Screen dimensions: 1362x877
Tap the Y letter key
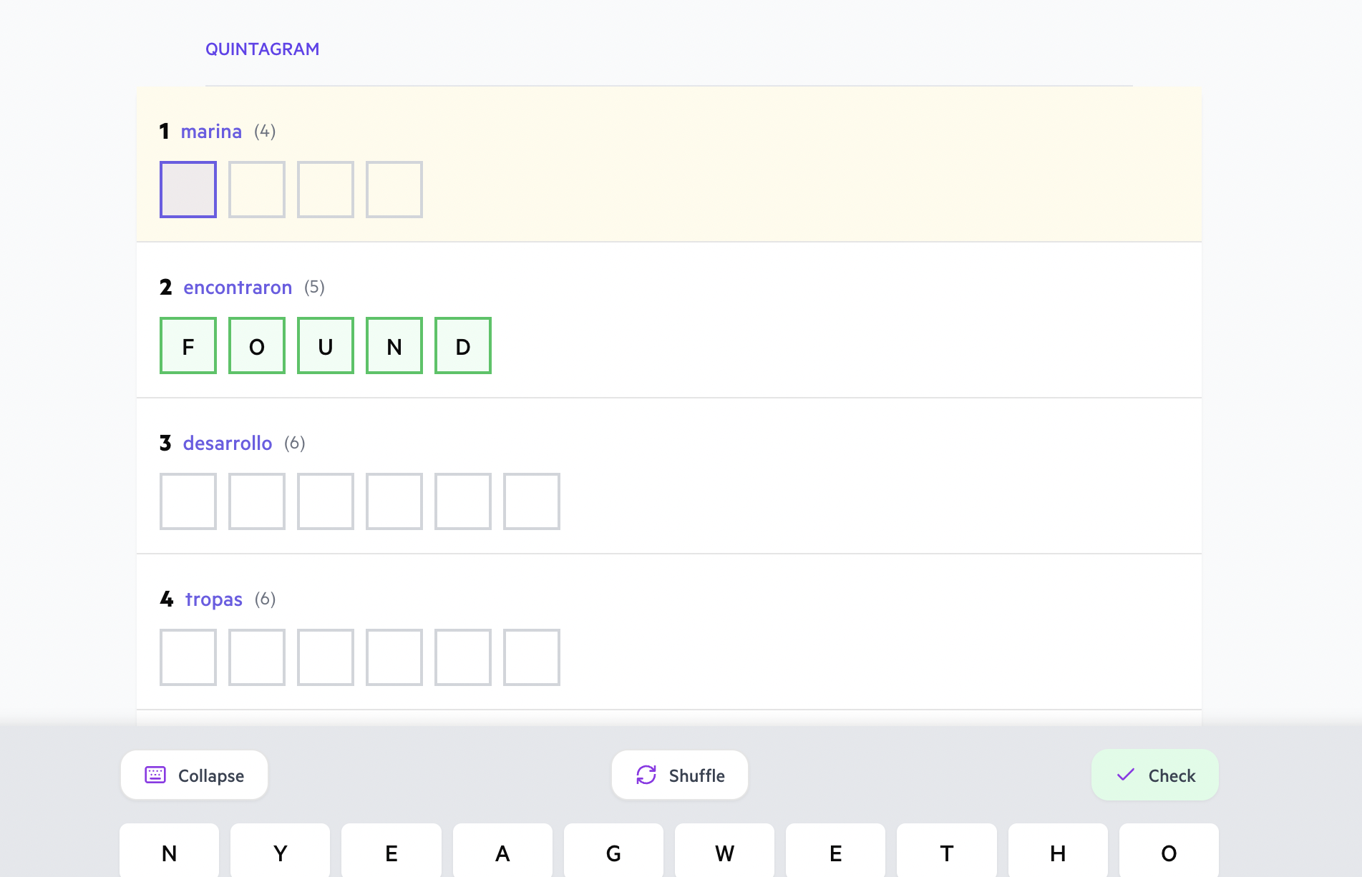(x=281, y=851)
